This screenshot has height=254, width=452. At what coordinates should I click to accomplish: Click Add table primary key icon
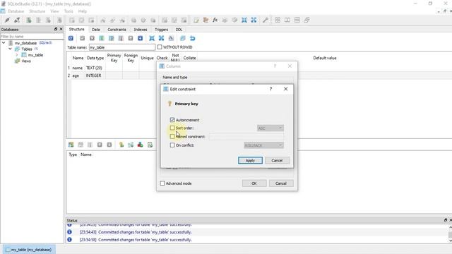[x=121, y=145]
